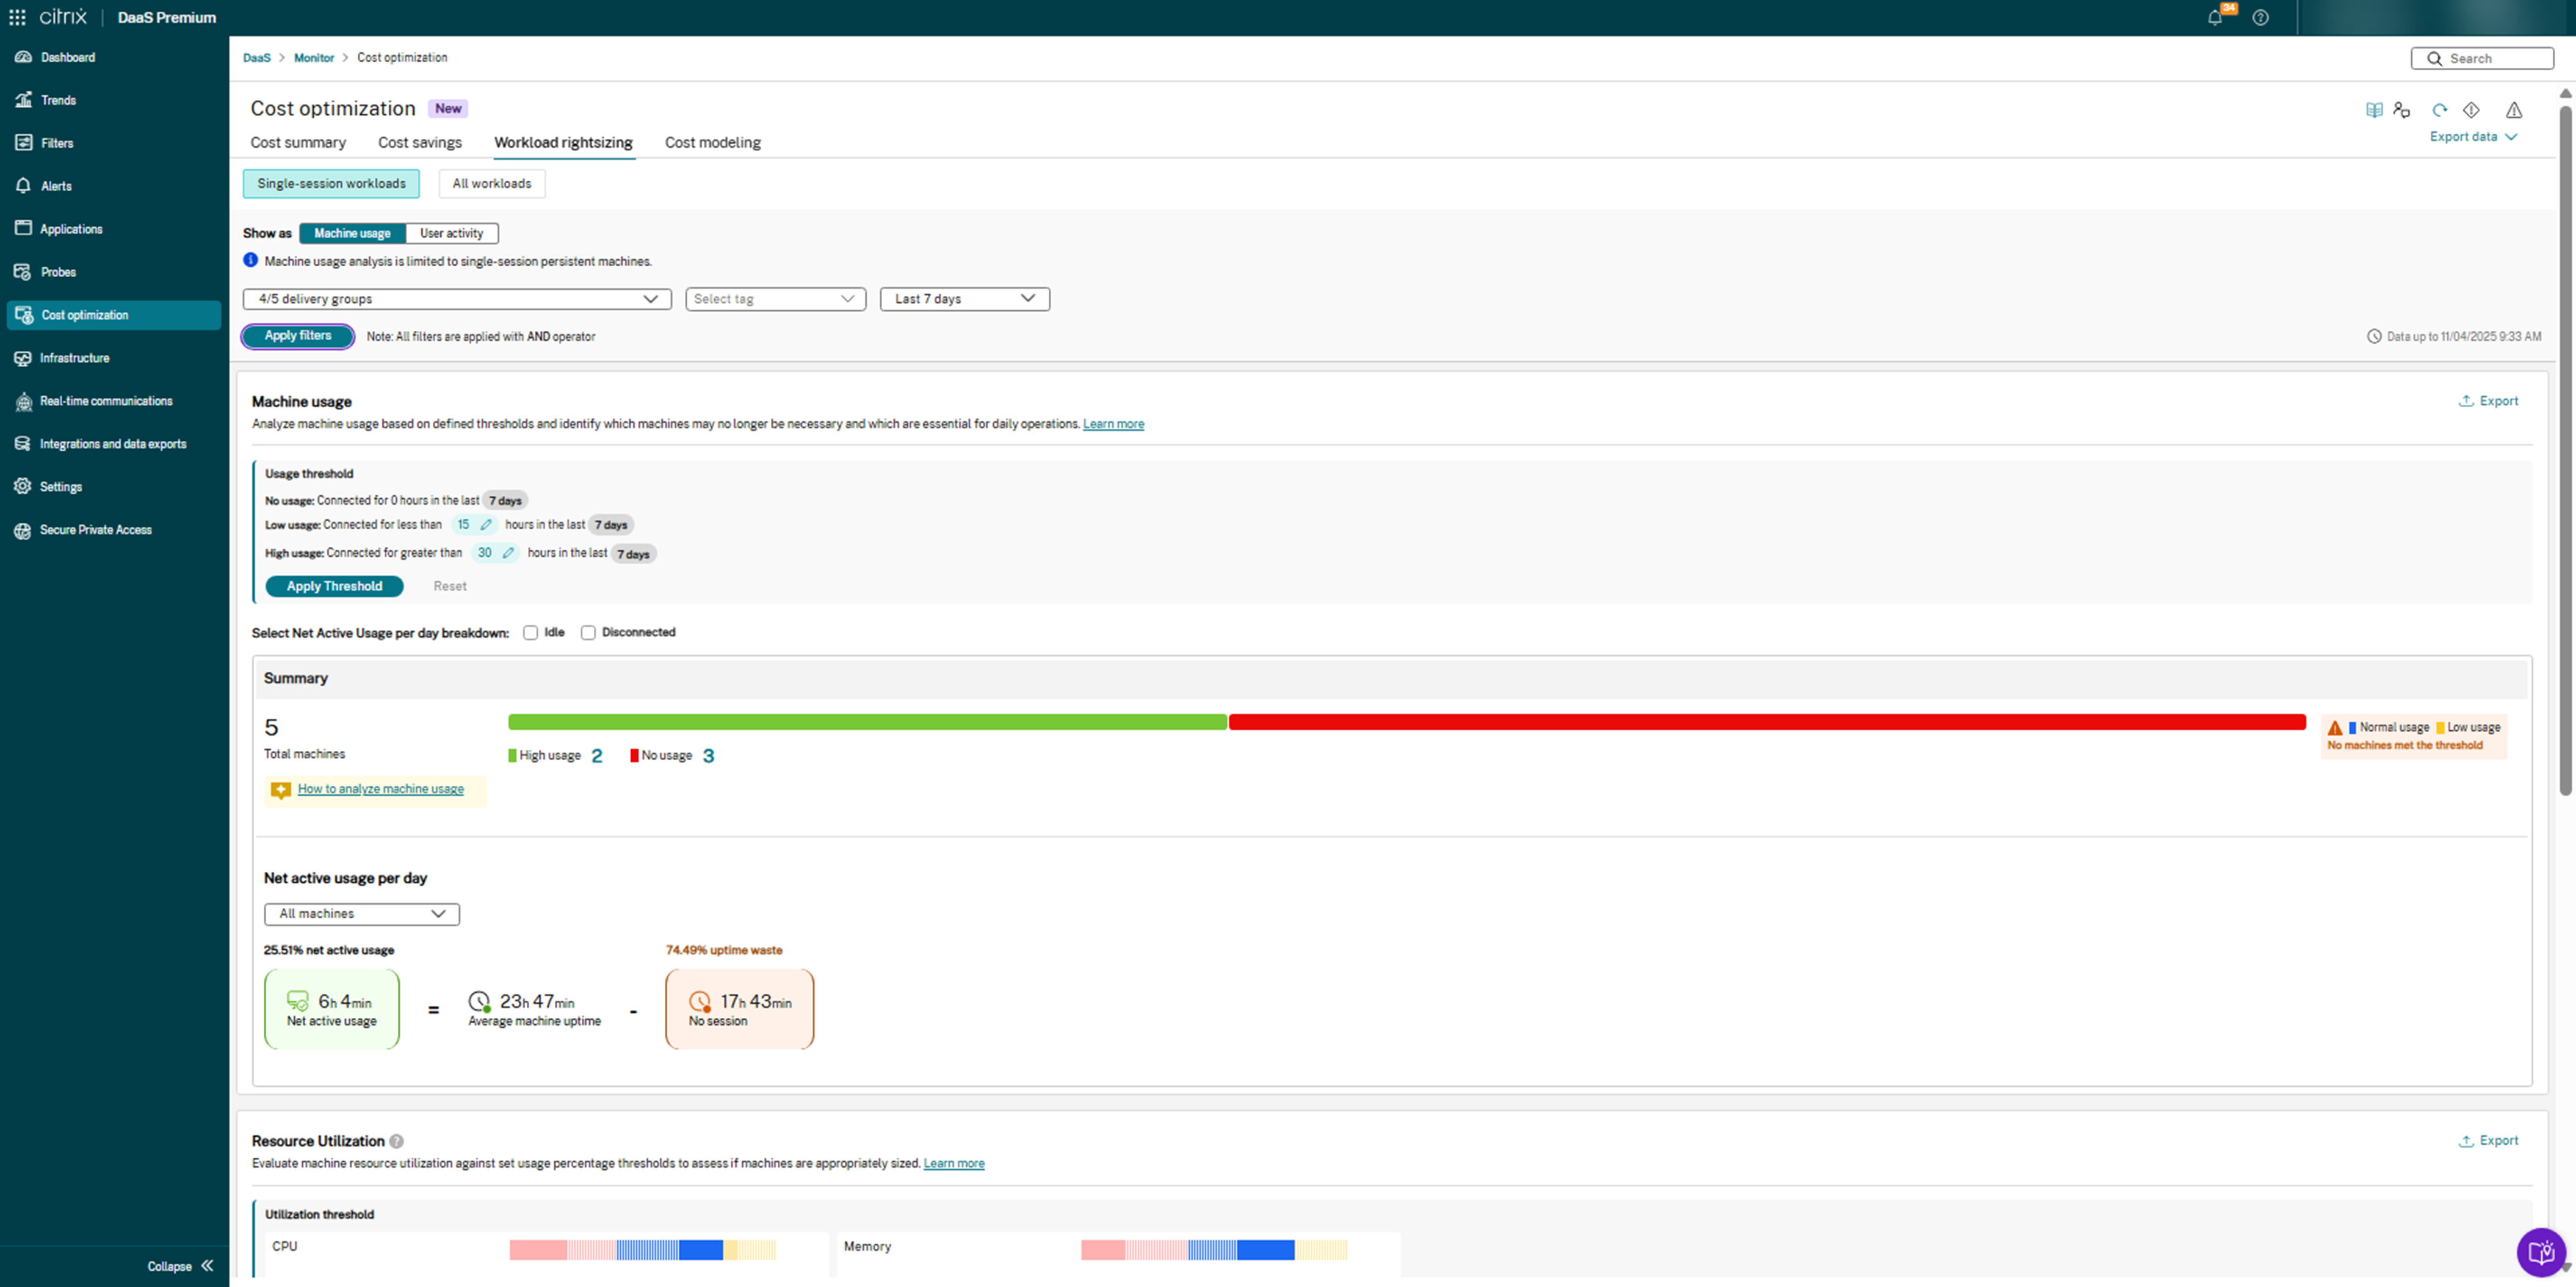The width and height of the screenshot is (2576, 1287).
Task: Check the Disconnected breakdown option
Action: coord(588,632)
